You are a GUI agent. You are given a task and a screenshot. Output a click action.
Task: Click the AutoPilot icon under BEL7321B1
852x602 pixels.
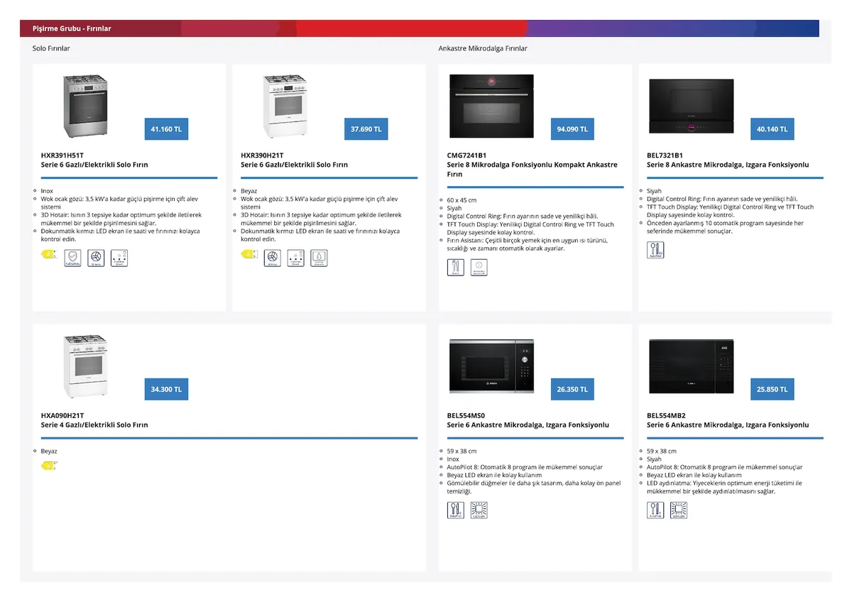[x=655, y=250]
